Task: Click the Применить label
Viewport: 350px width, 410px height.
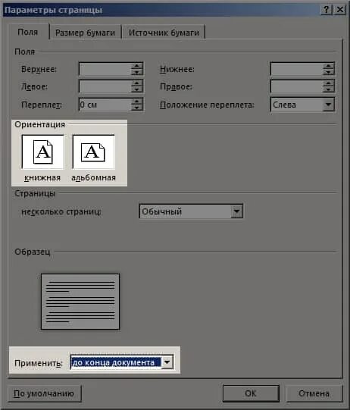Action: 39,363
